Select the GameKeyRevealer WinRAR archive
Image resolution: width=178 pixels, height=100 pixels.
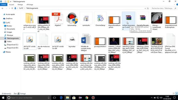click(x=143, y=18)
